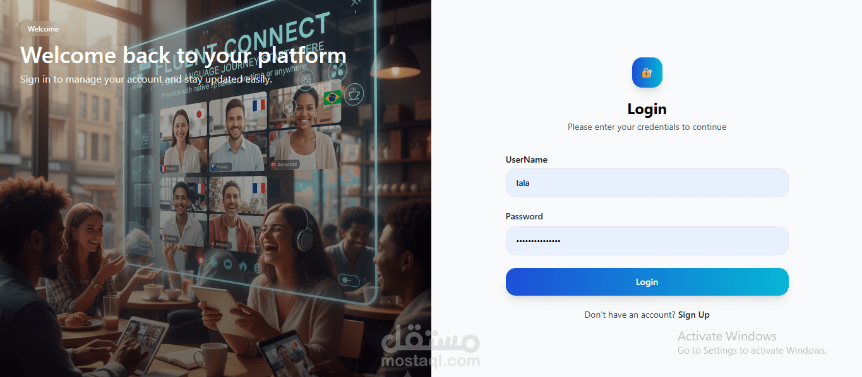Click the blue gradient Login button
Viewport: 862px width, 377px height.
coord(647,282)
